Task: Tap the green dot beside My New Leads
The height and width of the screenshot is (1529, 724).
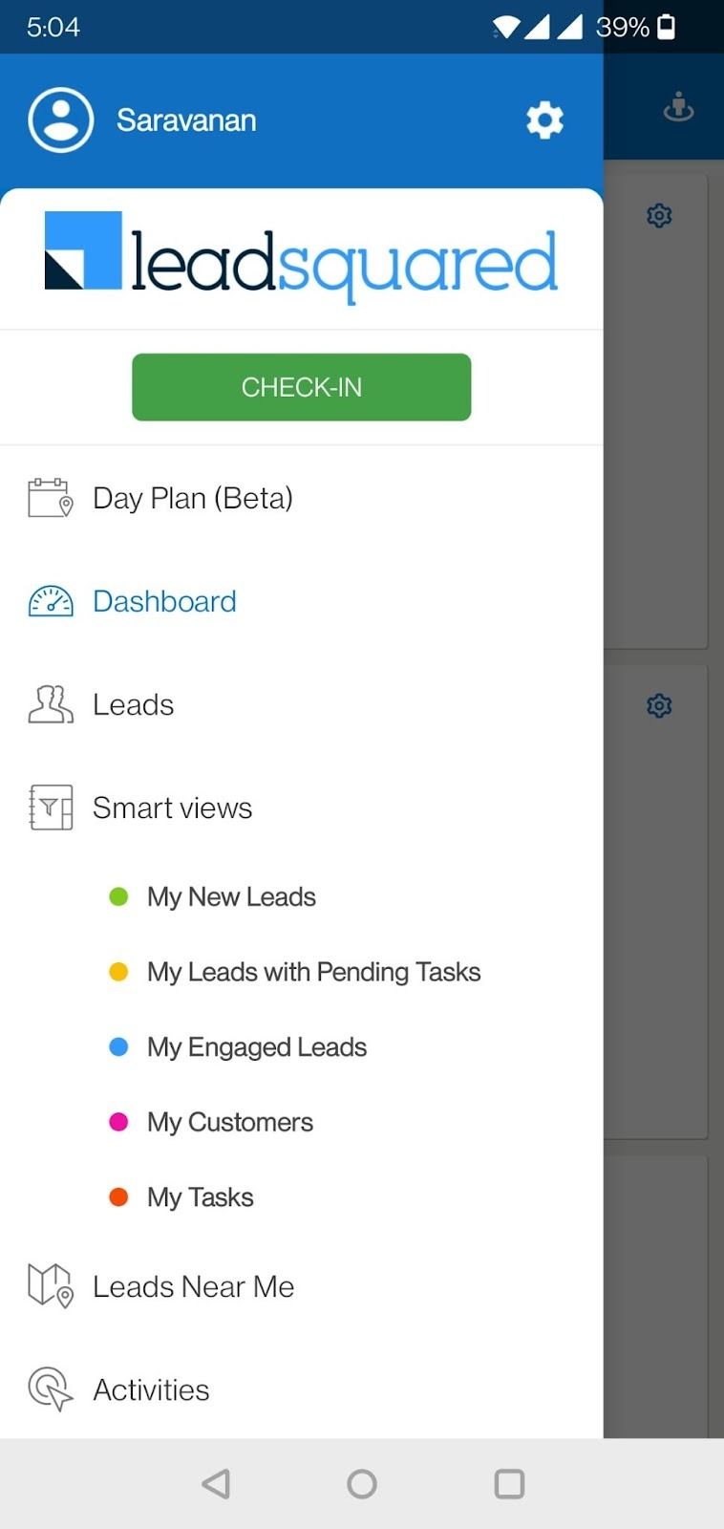Action: pos(118,896)
